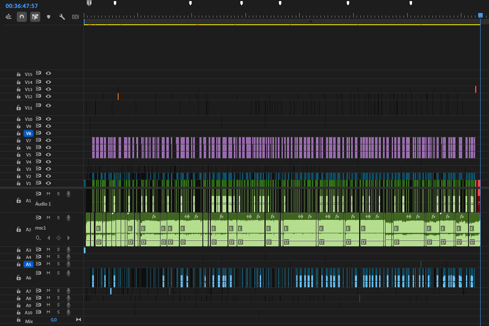Toggle lock on track A2
The height and width of the screenshot is (326, 489).
[18, 230]
